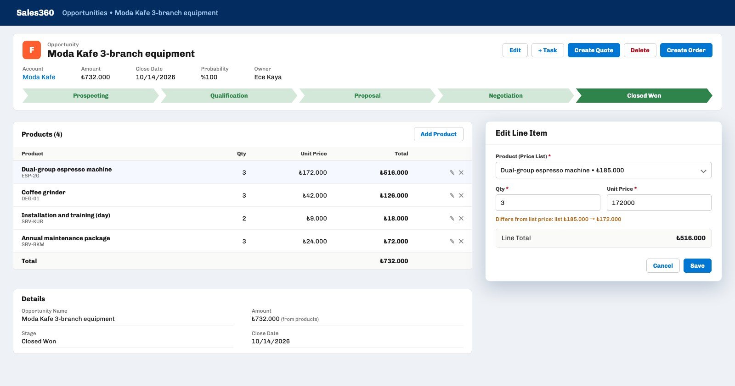This screenshot has width=735, height=386.
Task: Click the ₺42.000 unit price cell
Action: click(x=315, y=195)
